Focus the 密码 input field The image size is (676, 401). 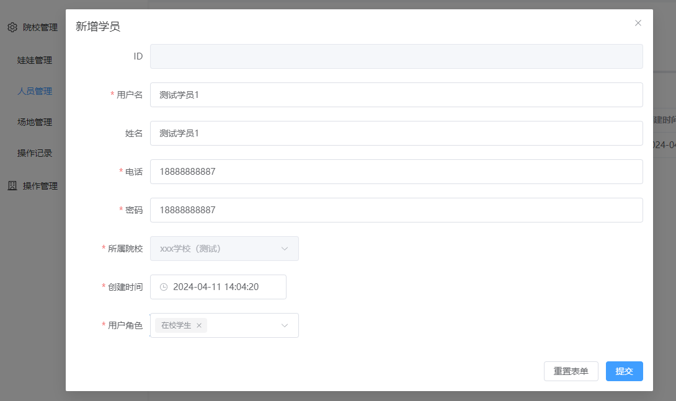396,210
